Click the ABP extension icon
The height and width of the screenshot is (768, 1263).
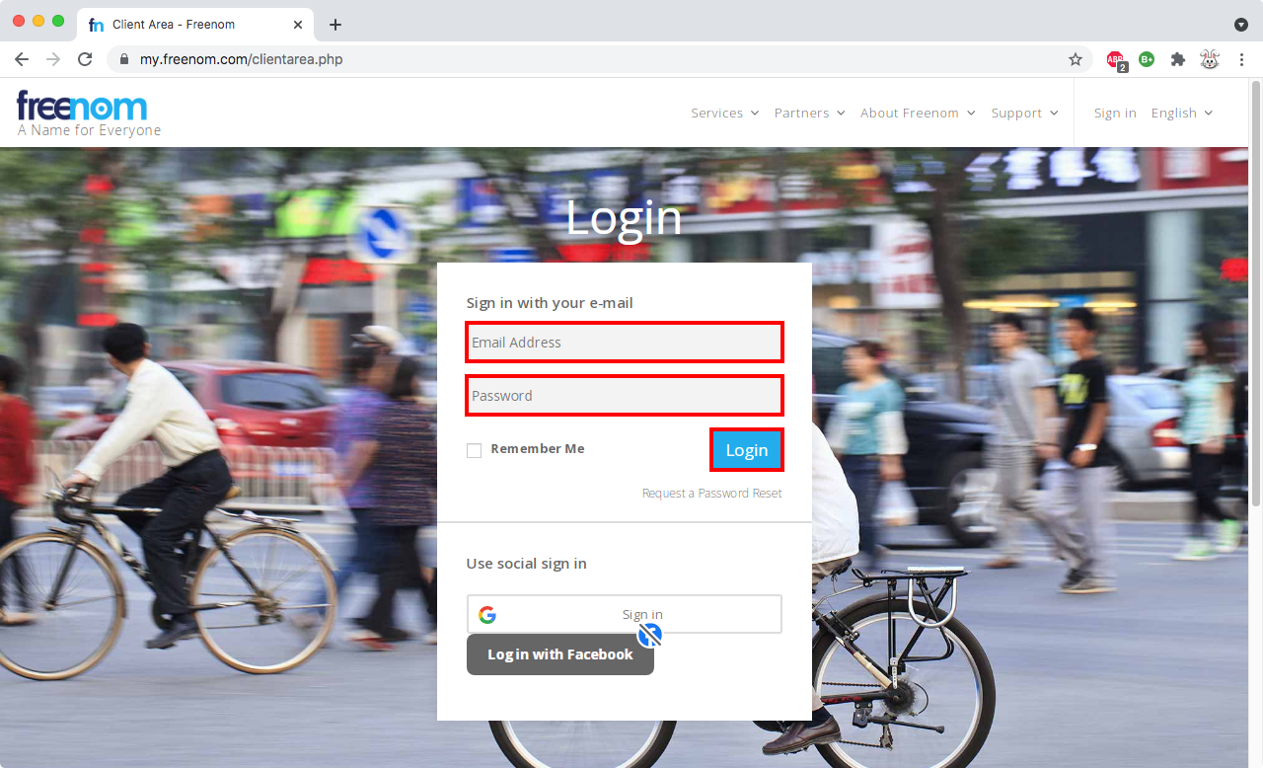tap(1115, 60)
